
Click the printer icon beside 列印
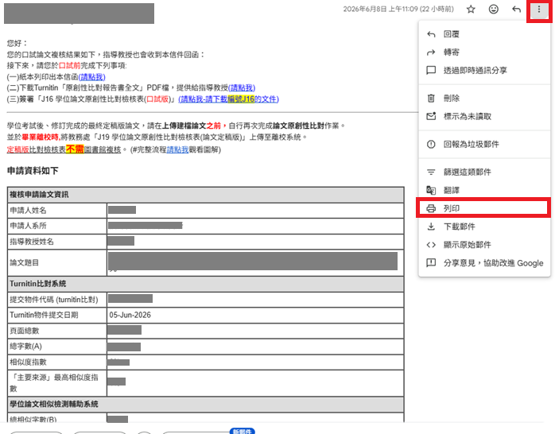[x=431, y=208]
